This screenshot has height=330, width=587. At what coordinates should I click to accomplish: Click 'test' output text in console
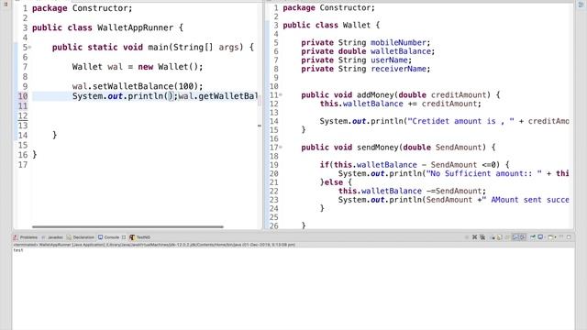[18, 250]
